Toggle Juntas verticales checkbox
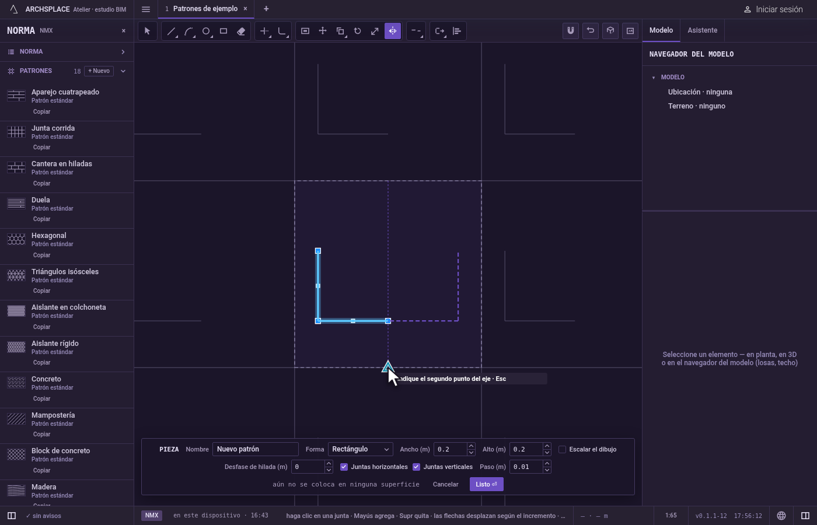The image size is (817, 525). [x=416, y=467]
